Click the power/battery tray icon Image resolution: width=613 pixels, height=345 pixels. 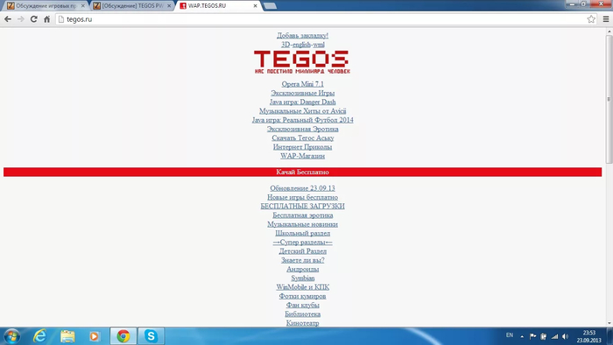[544, 336]
